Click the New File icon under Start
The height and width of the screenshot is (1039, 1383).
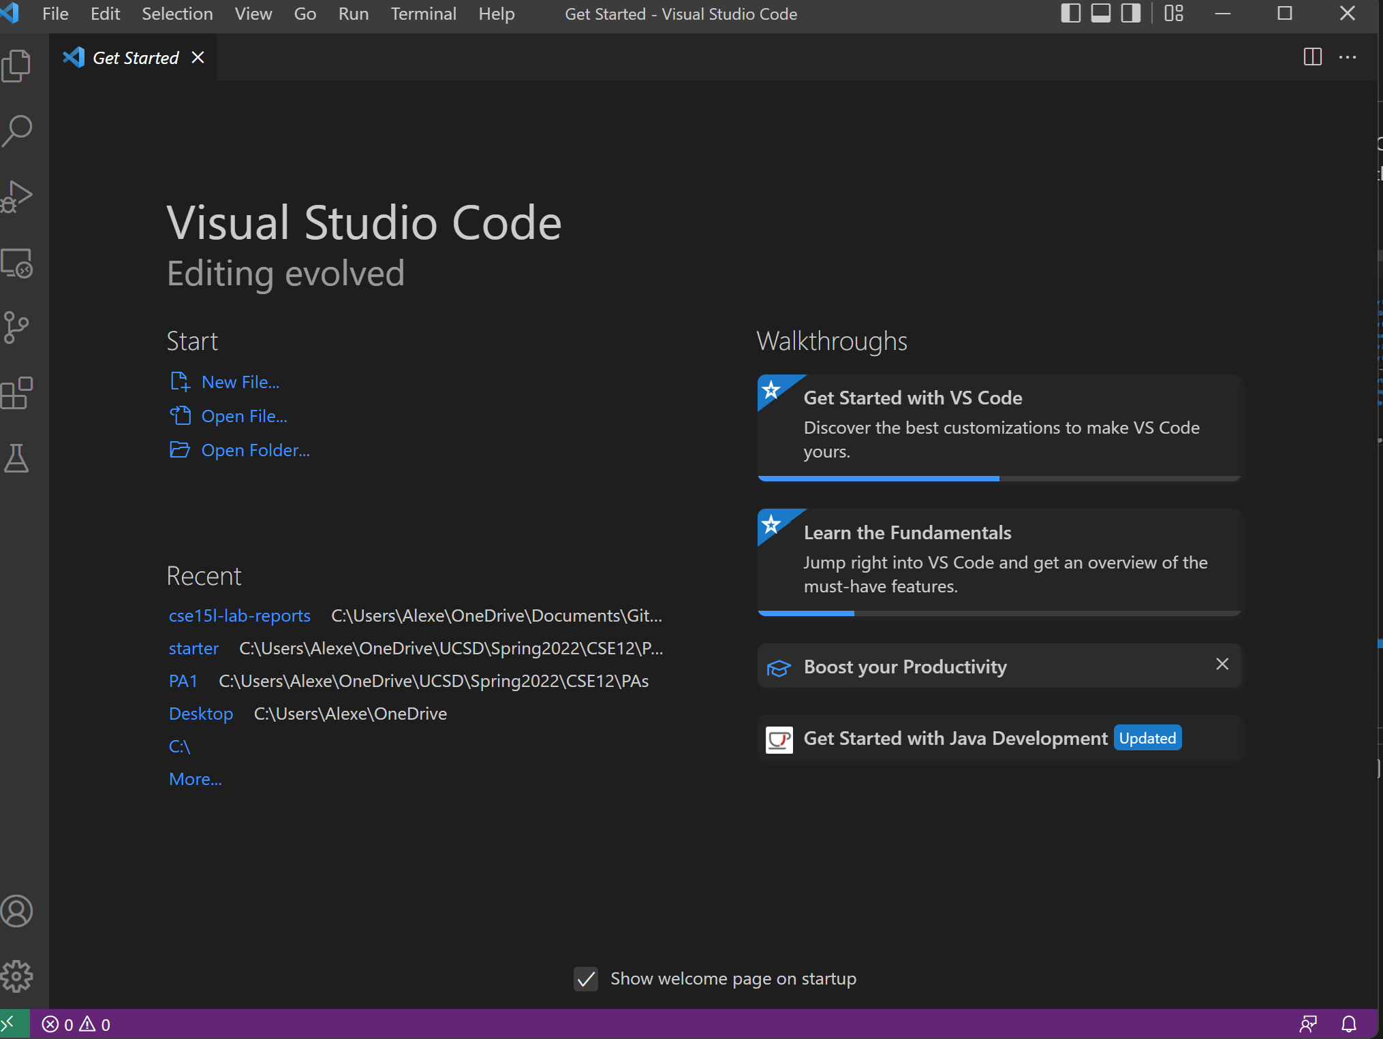coord(180,382)
